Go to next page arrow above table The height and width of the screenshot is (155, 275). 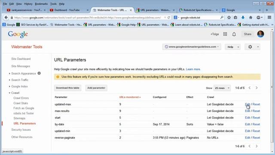pos(257,88)
